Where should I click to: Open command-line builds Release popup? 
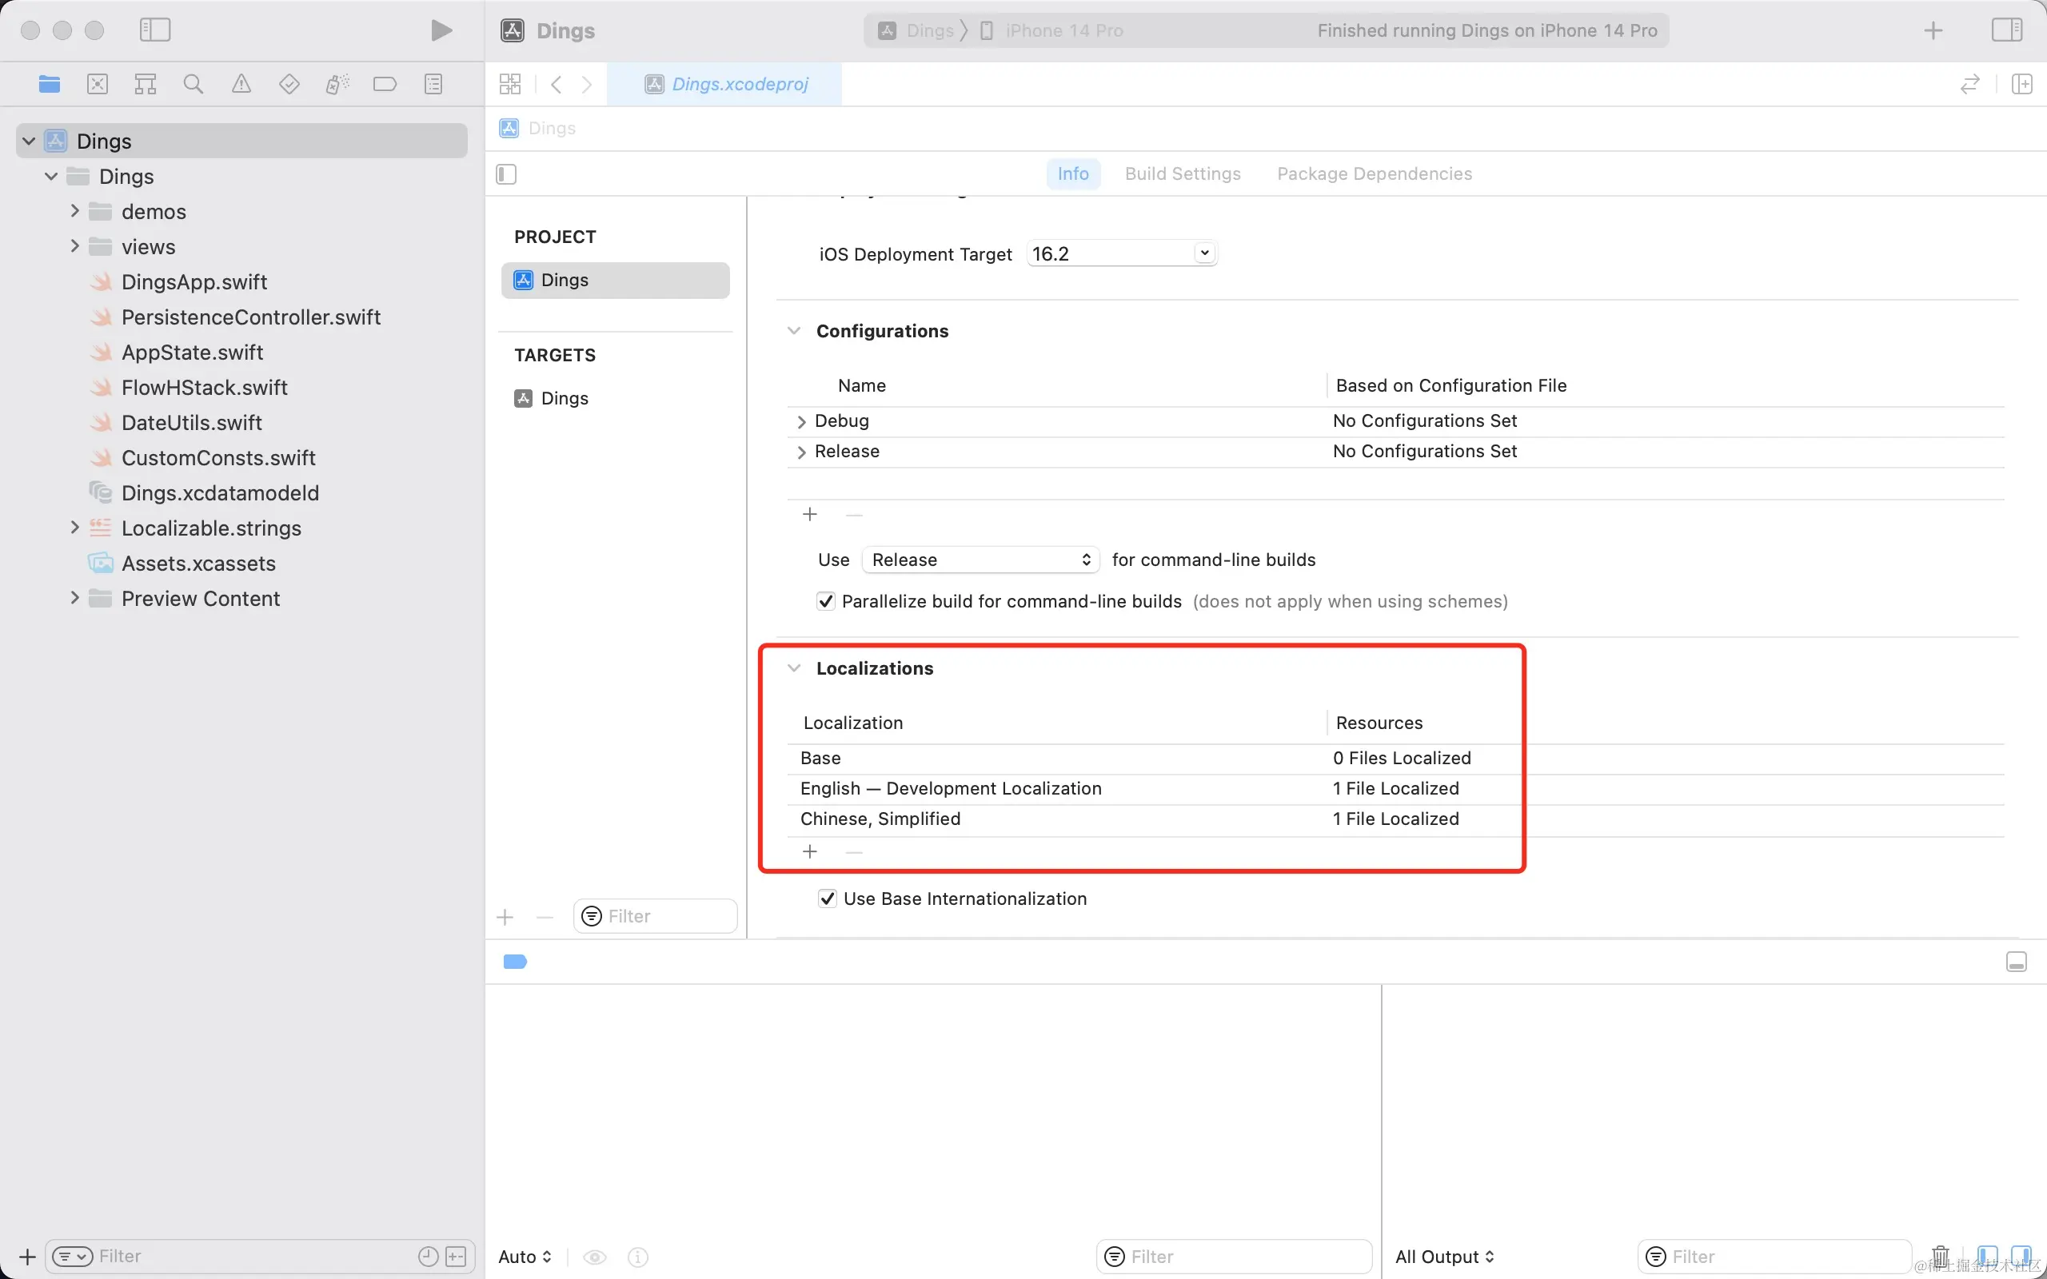pyautogui.click(x=980, y=560)
